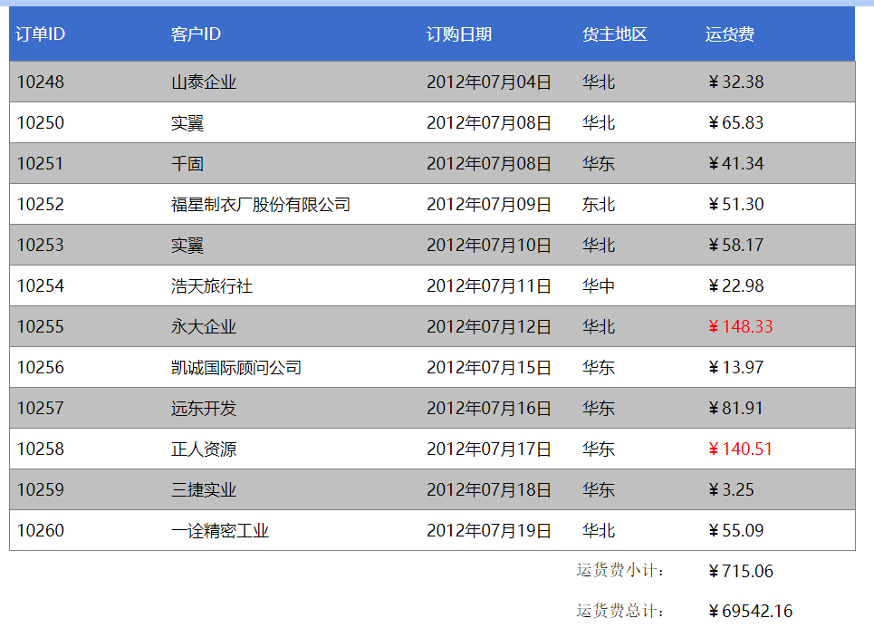Image resolution: width=874 pixels, height=628 pixels.
Task: Click date 2012年07月18日
Action: [489, 489]
